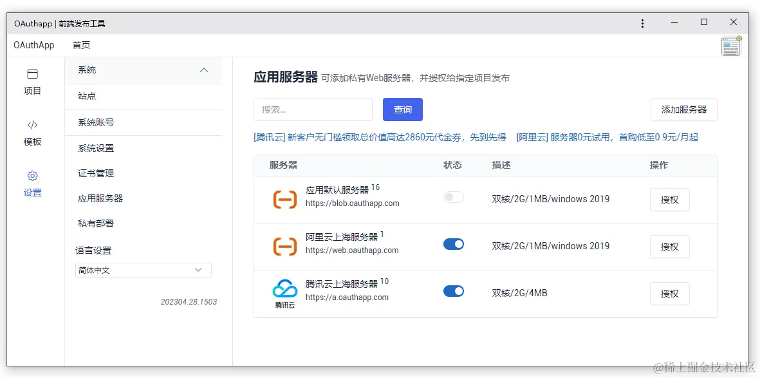Collapse the 系统 menu group

tap(144, 70)
